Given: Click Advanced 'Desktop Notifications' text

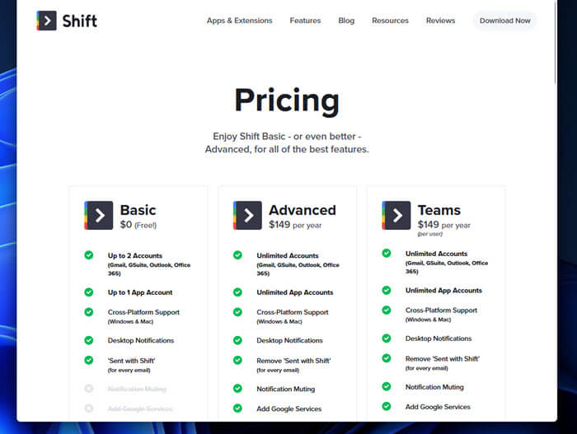Looking at the screenshot, I should (289, 341).
